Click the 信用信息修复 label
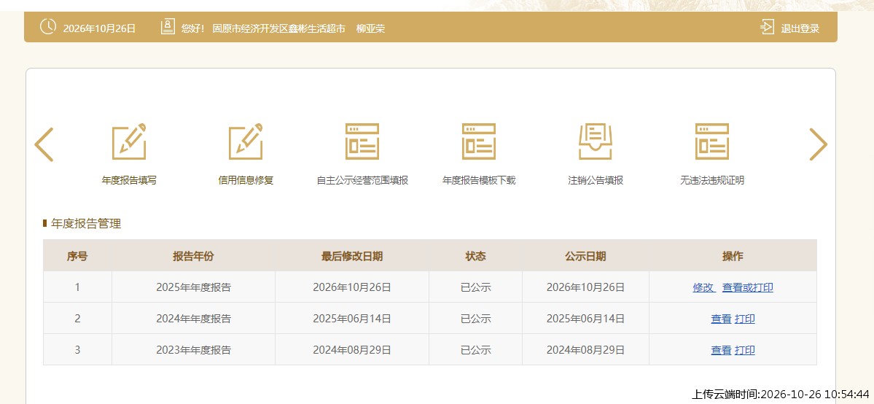The height and width of the screenshot is (404, 874). click(x=246, y=180)
